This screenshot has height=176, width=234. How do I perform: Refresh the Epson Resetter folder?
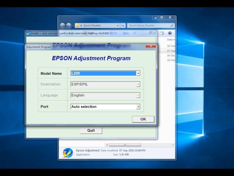[123, 26]
